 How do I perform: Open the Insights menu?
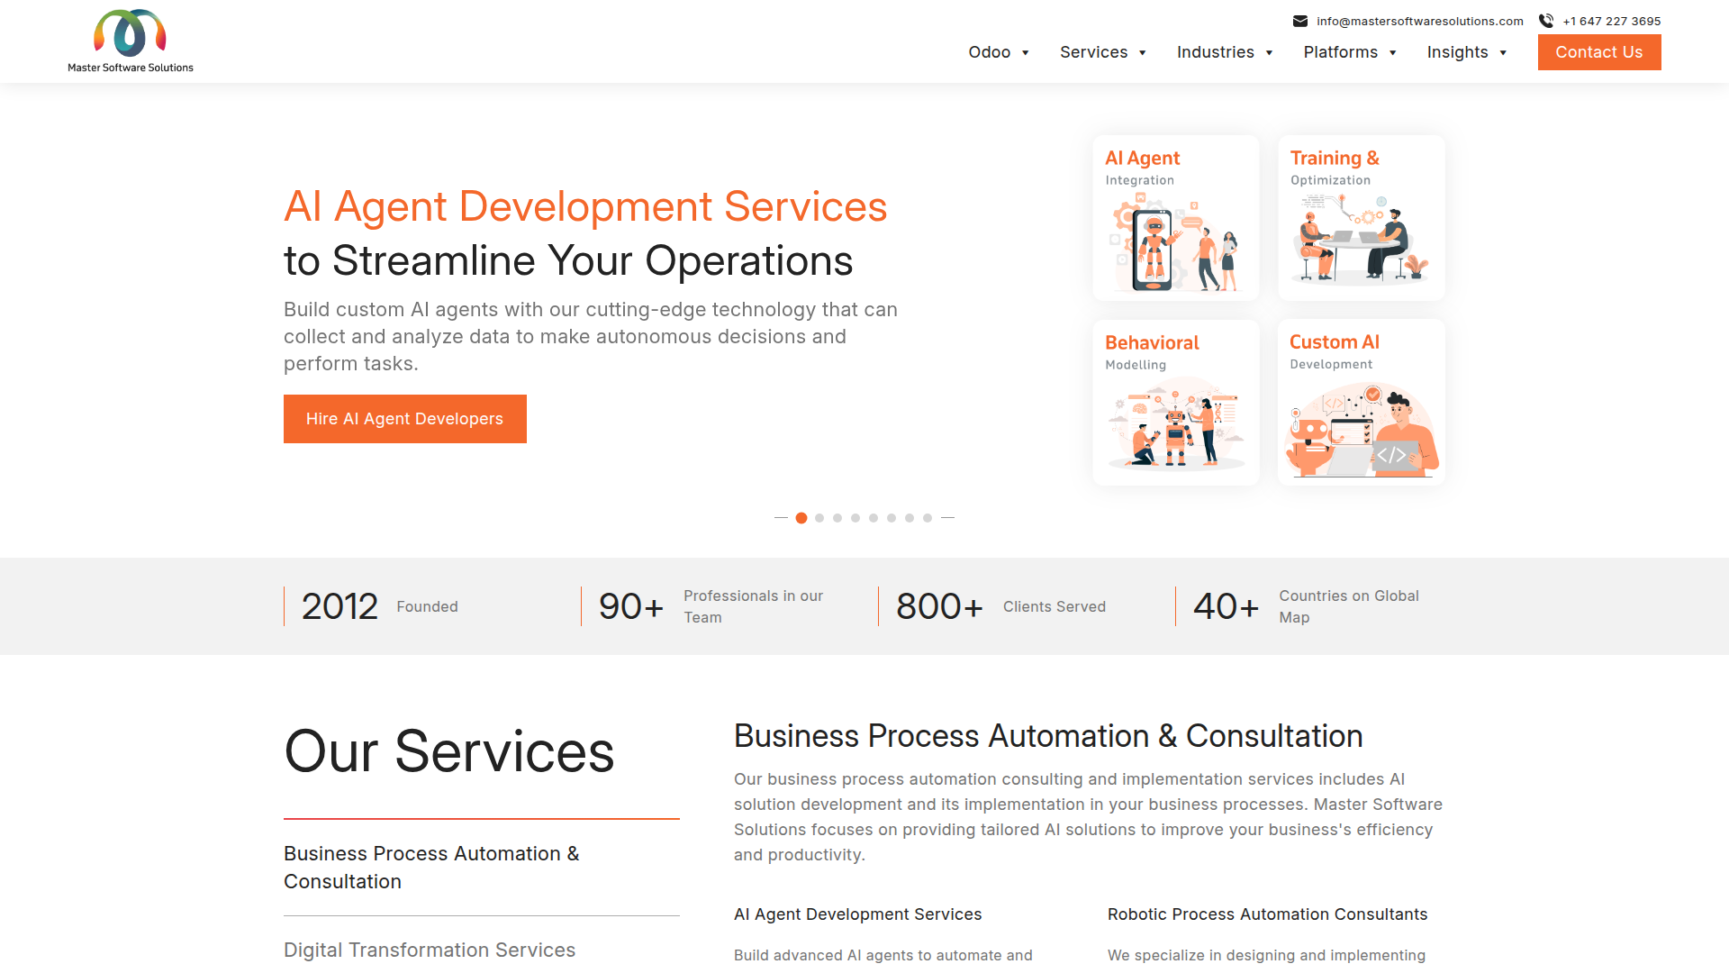pos(1458,52)
